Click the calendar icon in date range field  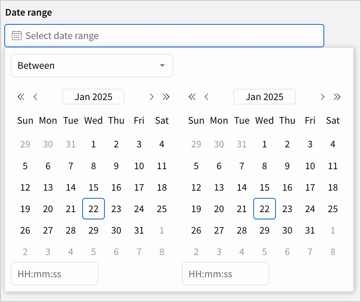(x=17, y=35)
